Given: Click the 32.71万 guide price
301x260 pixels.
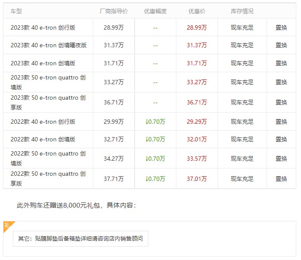Looking at the screenshot, I should point(114,139).
